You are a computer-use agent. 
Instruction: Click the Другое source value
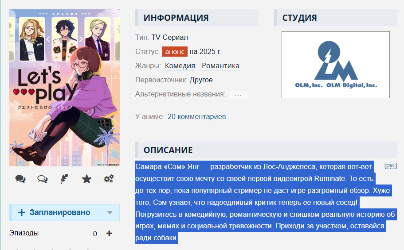coord(201,80)
